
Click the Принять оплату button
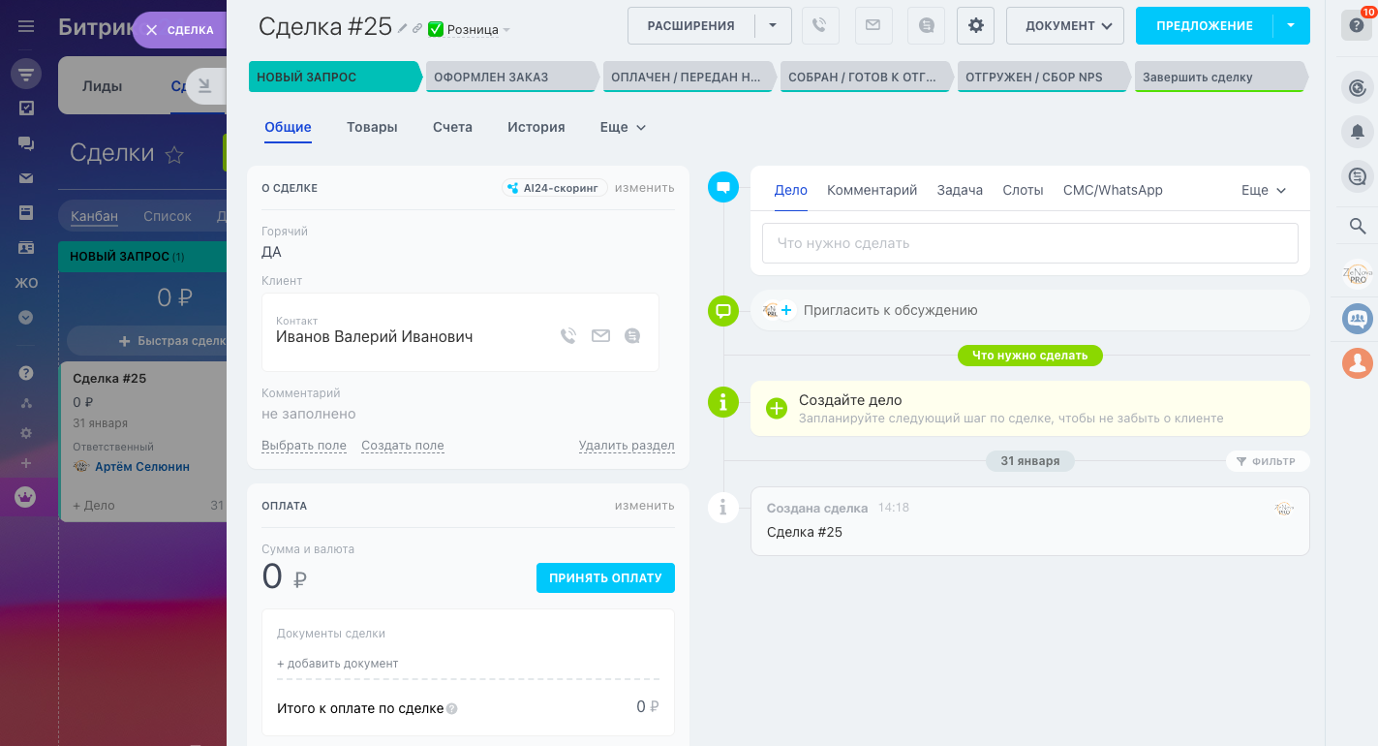pos(605,577)
